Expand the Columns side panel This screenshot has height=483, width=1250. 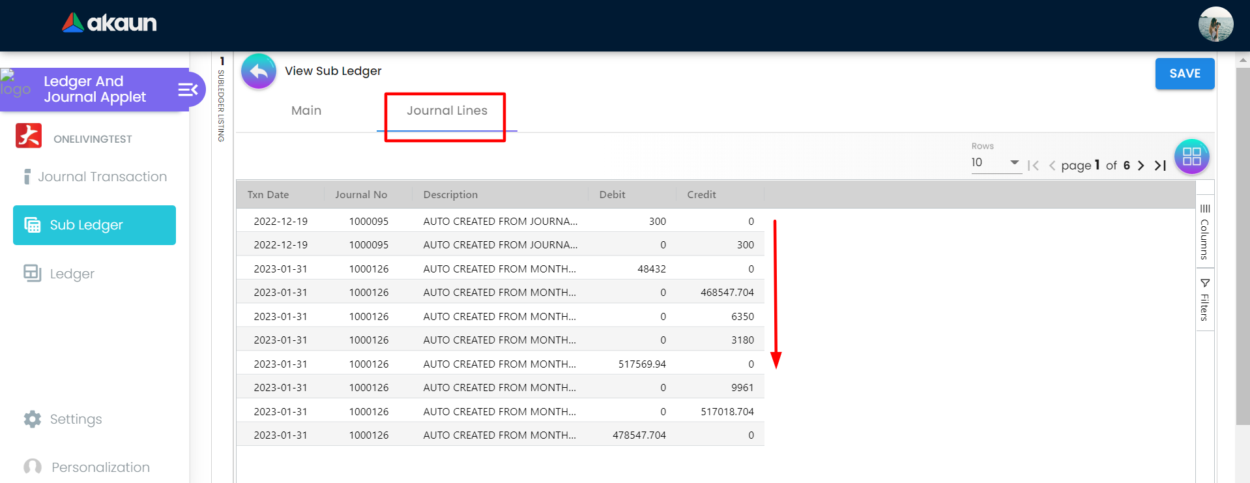coord(1204,231)
